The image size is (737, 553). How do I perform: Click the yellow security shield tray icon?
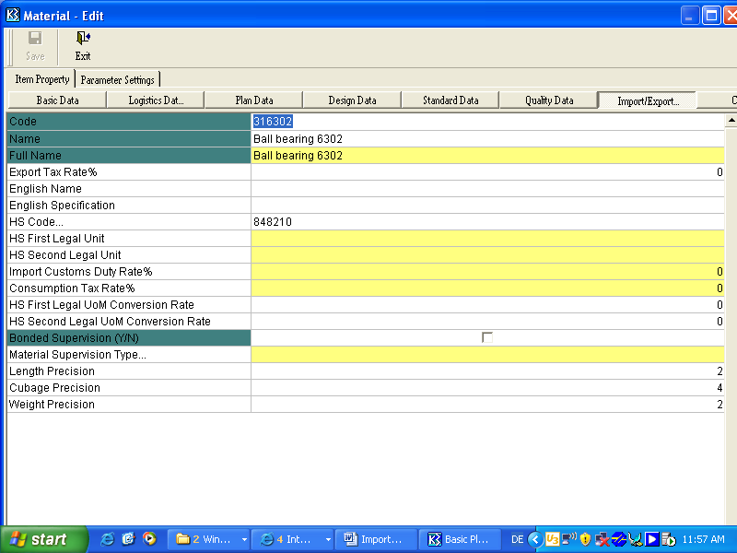click(x=585, y=539)
